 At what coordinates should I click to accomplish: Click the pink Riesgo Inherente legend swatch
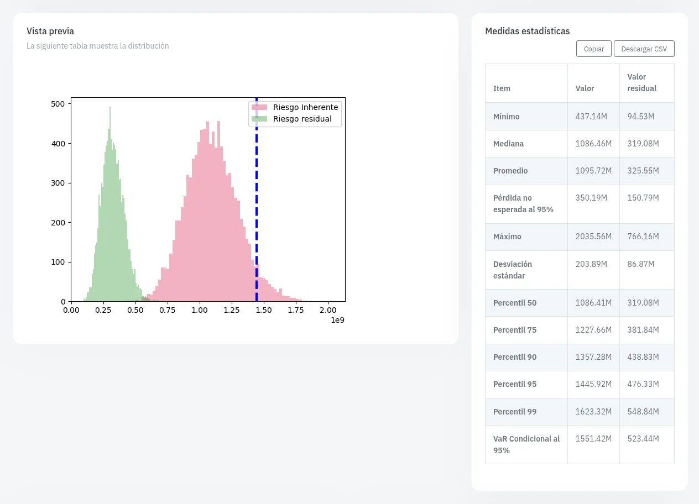click(260, 107)
